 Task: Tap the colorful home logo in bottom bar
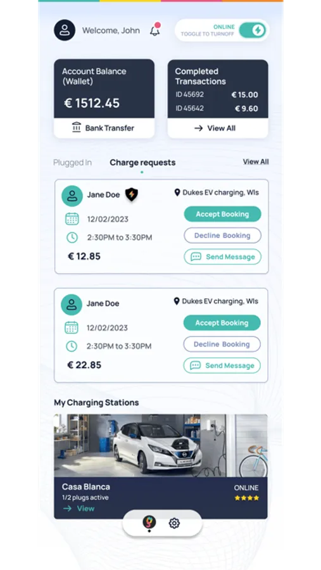click(149, 522)
